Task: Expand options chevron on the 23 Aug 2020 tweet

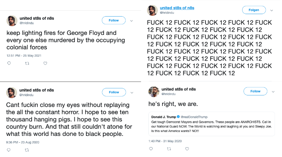Action: [x=131, y=93]
